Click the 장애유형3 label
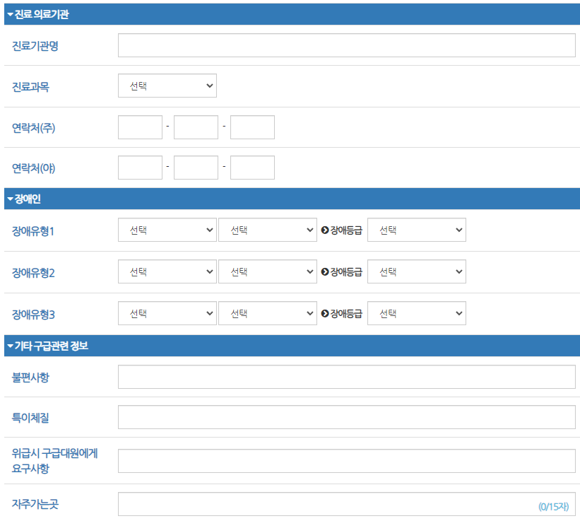This screenshot has width=580, height=521. 33,315
